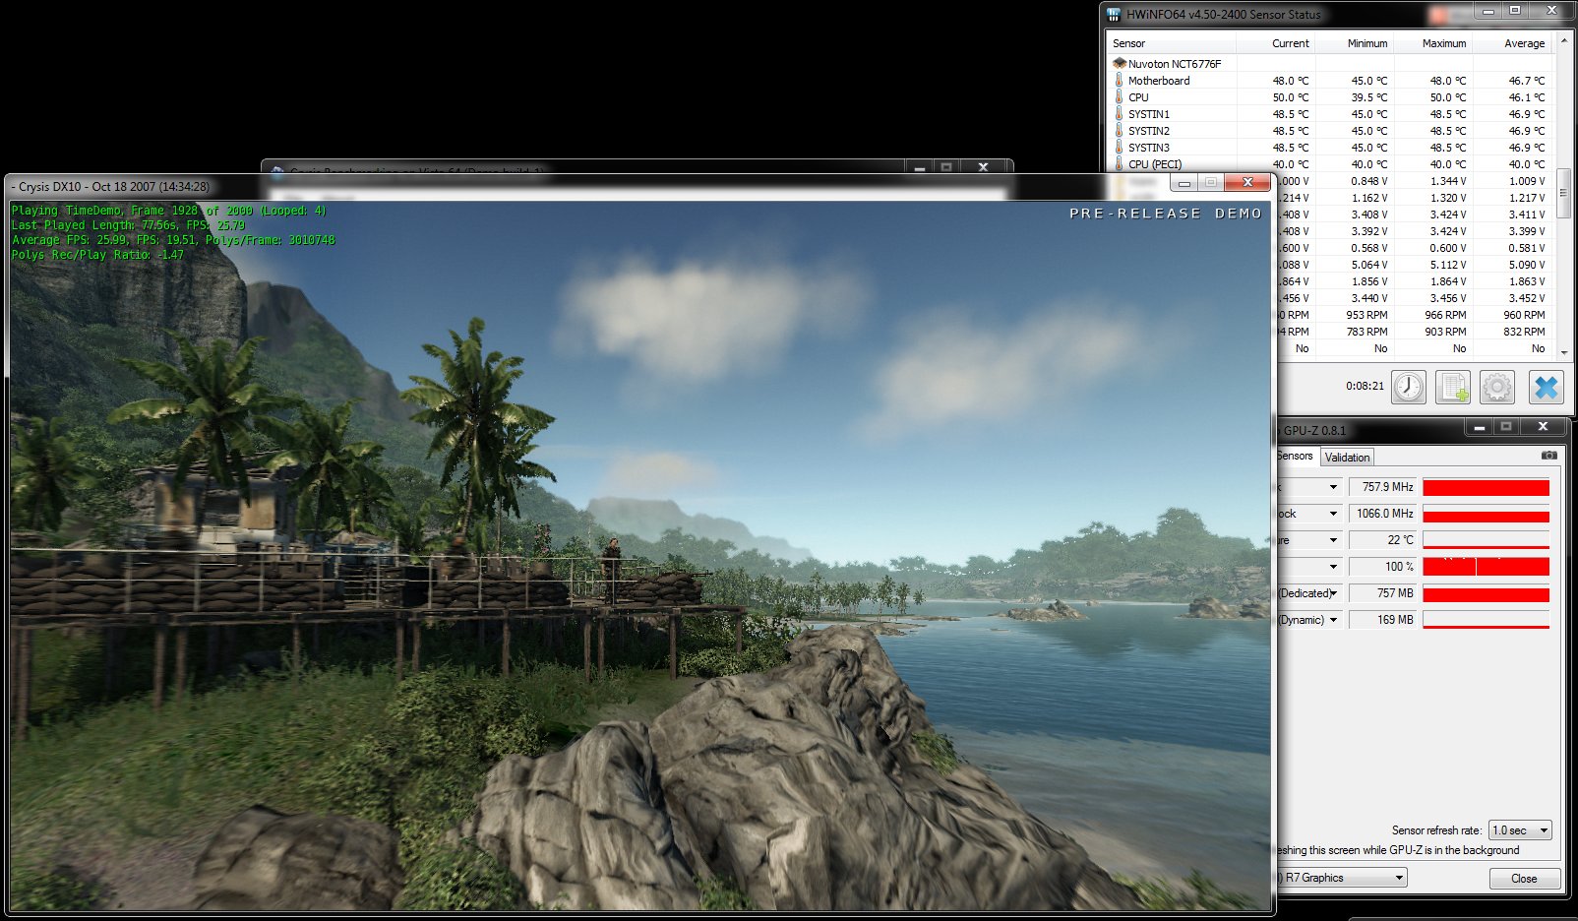Screen dimensions: 1578x921
Task: Close the Crysis DX10 window
Action: coord(1247,183)
